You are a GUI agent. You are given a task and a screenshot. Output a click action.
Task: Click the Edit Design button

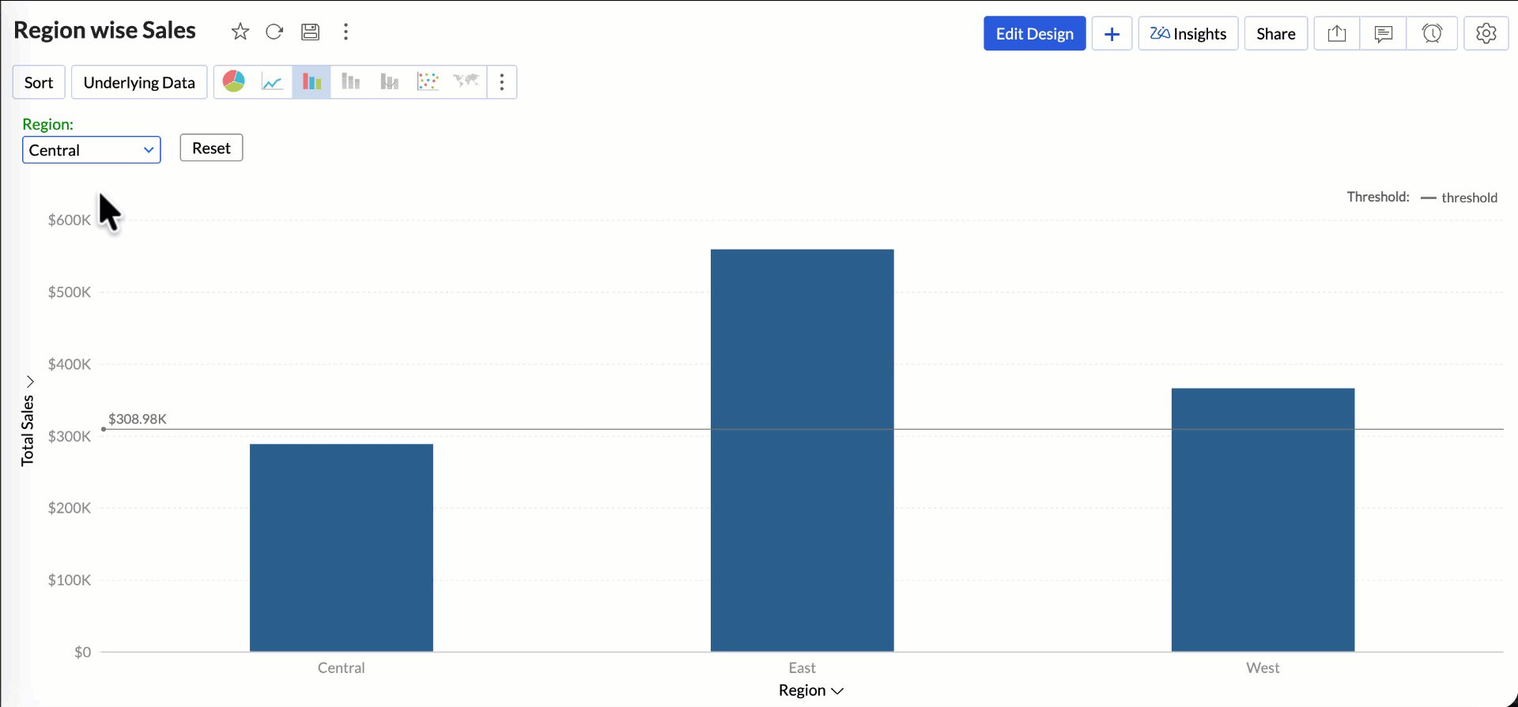[1035, 34]
